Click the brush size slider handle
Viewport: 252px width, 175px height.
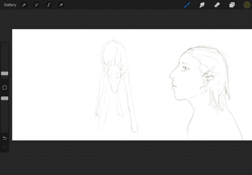[x=5, y=74]
